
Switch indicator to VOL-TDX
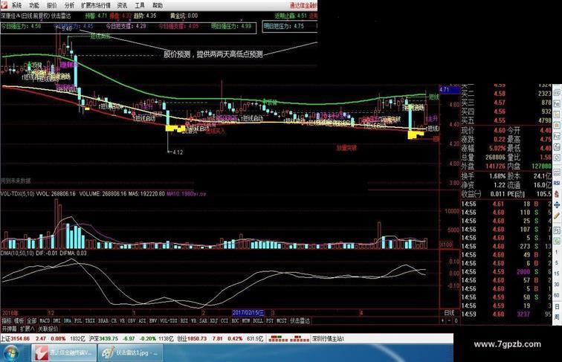[169, 321]
